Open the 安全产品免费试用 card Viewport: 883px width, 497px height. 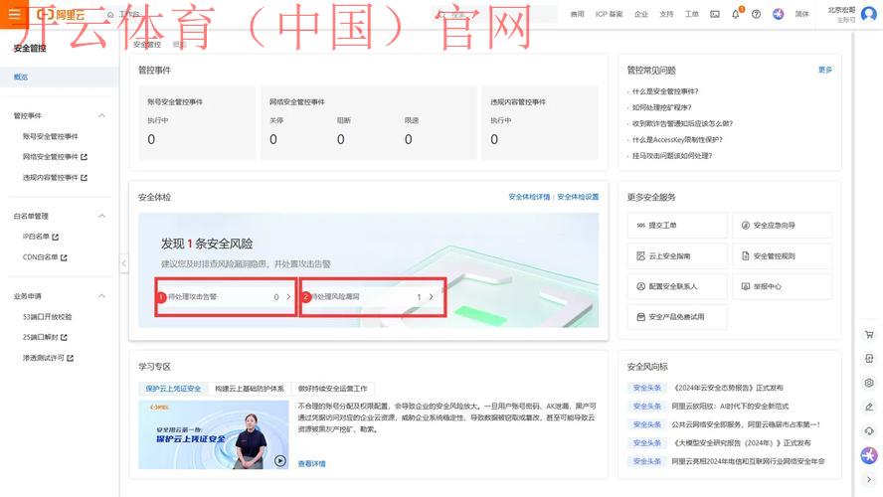tap(677, 317)
